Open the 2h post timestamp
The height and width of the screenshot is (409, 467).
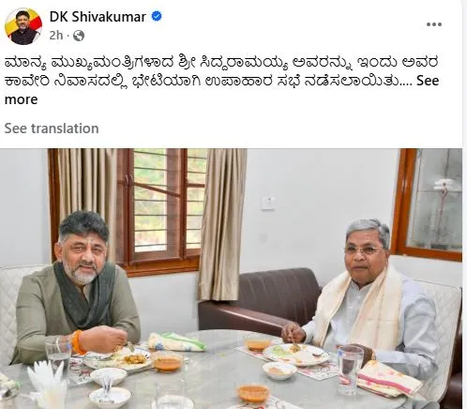tap(56, 36)
